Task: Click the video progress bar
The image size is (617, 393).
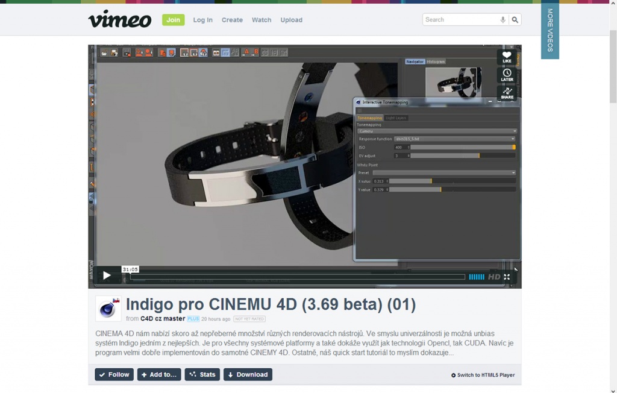Action: tap(298, 277)
